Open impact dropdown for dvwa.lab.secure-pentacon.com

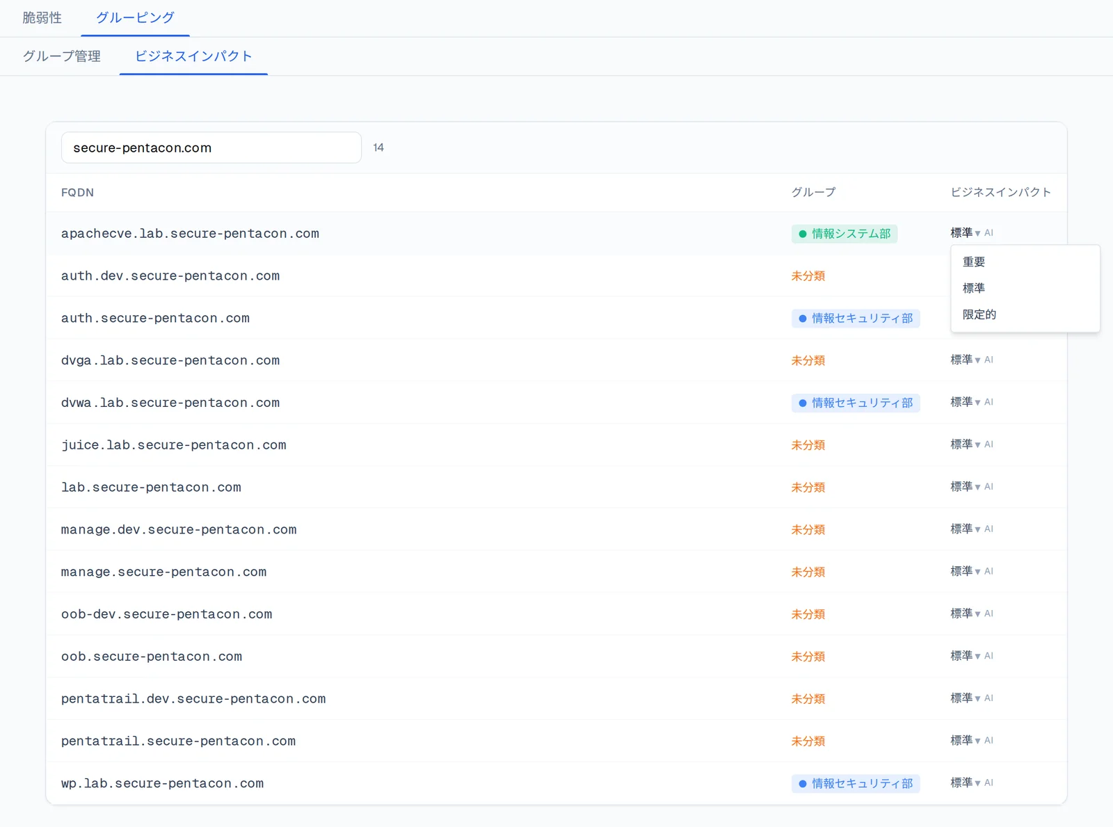[x=966, y=402]
